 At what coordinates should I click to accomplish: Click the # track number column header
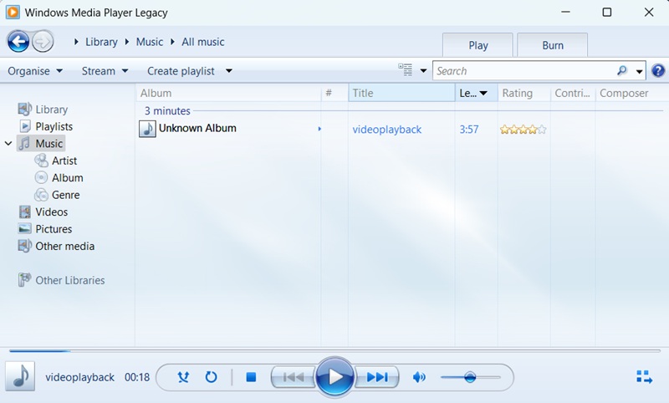334,93
